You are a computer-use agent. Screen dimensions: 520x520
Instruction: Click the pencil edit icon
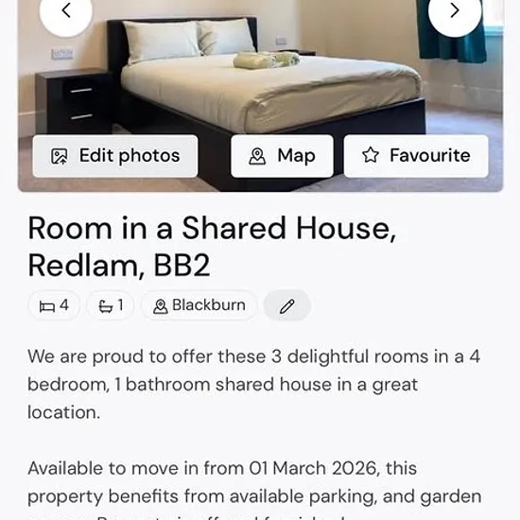click(287, 305)
